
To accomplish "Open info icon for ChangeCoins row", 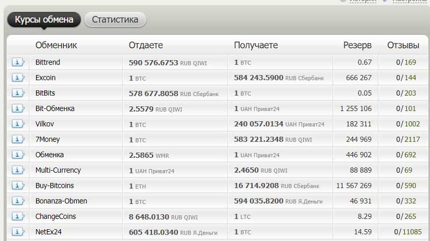I will [18, 216].
